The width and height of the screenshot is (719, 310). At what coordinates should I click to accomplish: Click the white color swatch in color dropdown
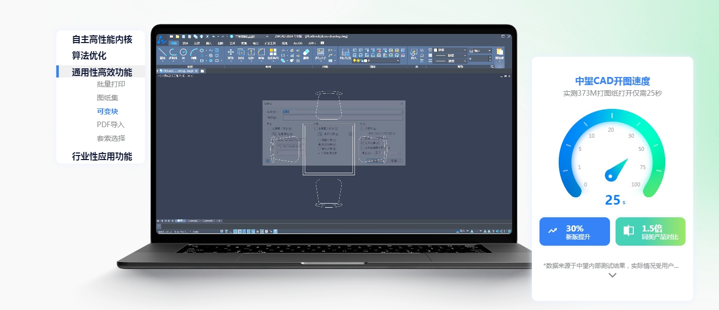pos(435,50)
